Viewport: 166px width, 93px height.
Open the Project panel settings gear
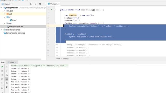click(x=40, y=4)
